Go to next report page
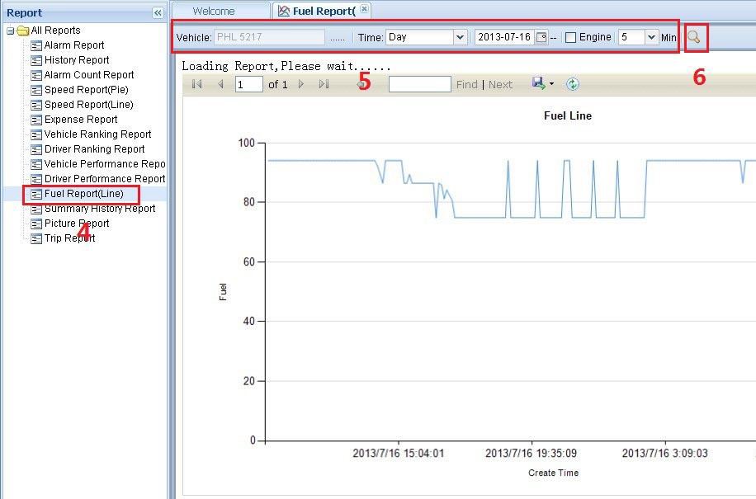The height and width of the screenshot is (499, 756). point(301,84)
